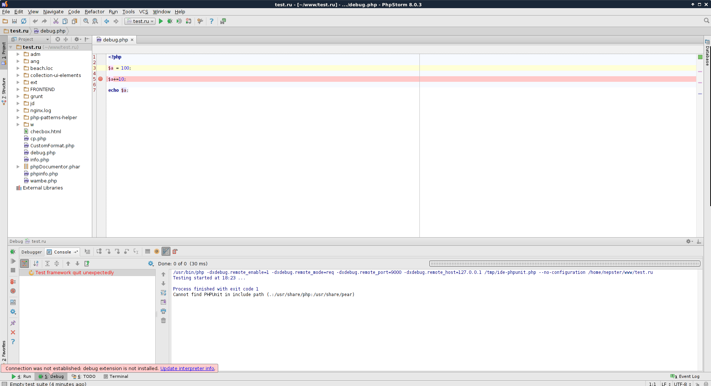Click Sort Alphabetically icon in test toolbar
Image resolution: width=711 pixels, height=386 pixels.
pos(36,264)
